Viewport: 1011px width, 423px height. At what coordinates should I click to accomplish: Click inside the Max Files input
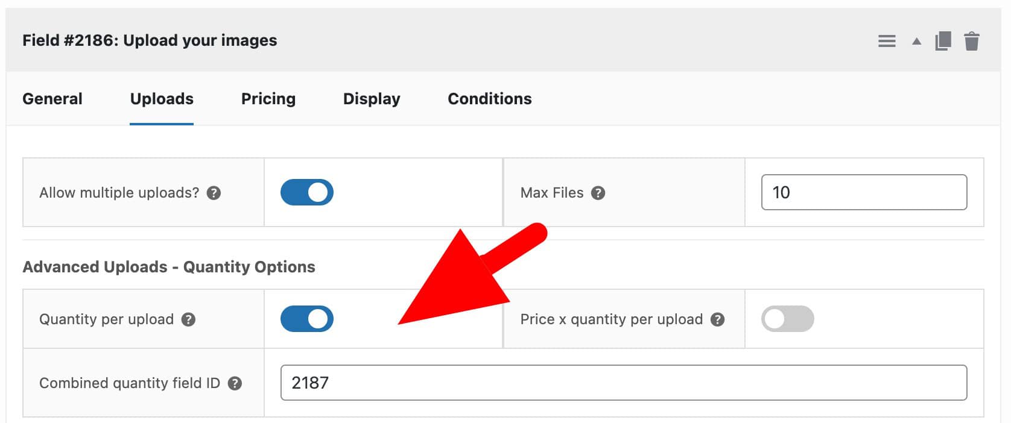click(864, 192)
